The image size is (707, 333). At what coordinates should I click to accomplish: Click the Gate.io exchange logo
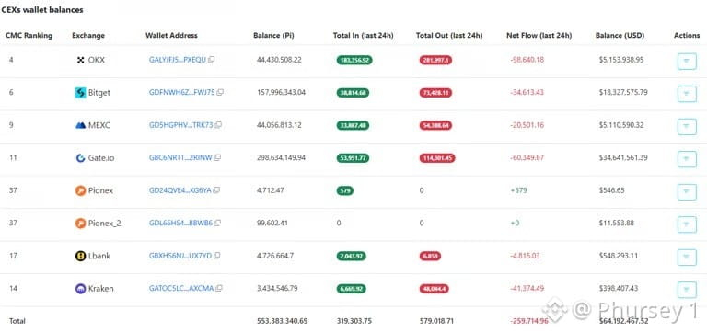pyautogui.click(x=81, y=158)
